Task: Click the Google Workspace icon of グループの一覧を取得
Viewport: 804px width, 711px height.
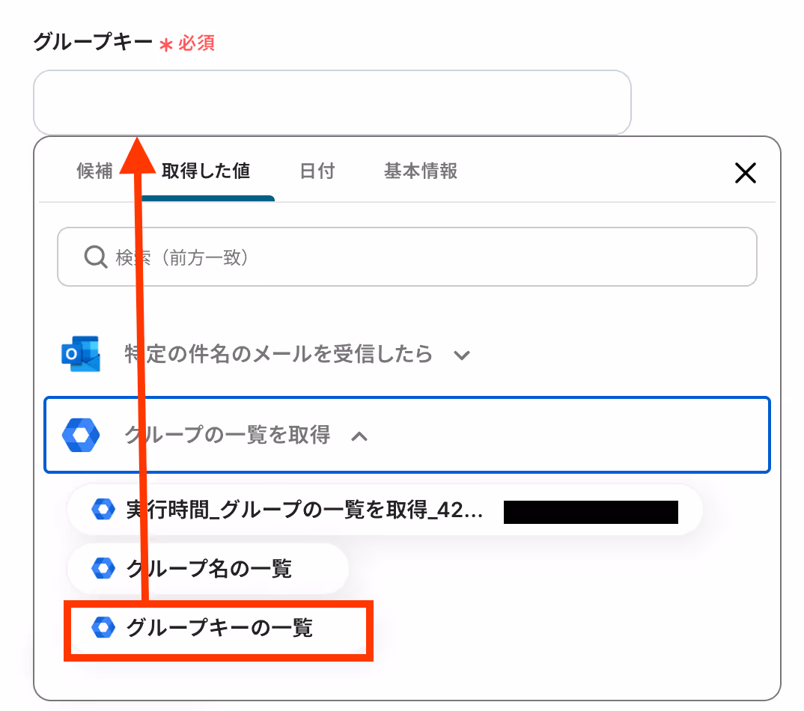Action: coord(81,436)
